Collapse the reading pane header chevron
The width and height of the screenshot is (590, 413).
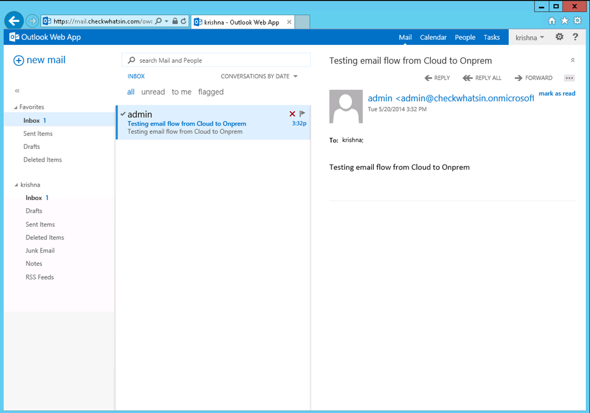coord(573,61)
